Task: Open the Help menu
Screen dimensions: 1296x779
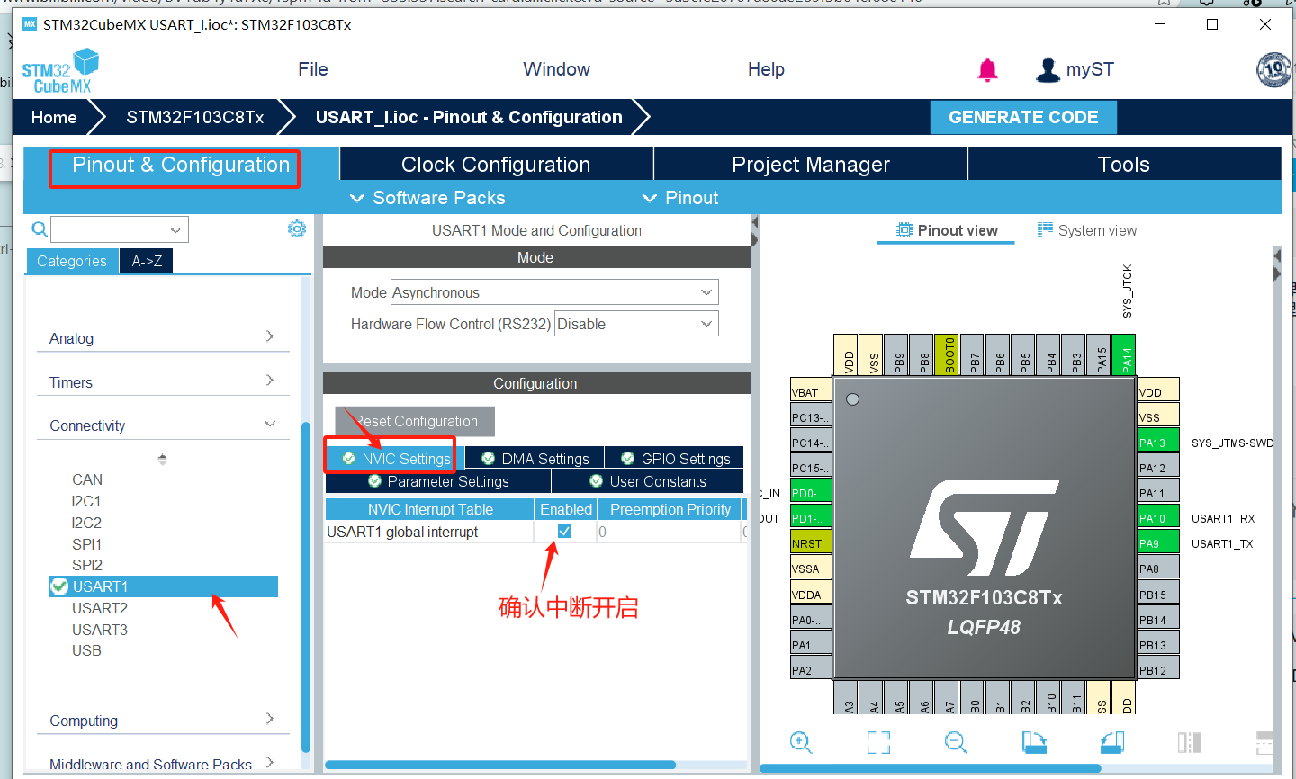Action: pyautogui.click(x=766, y=69)
